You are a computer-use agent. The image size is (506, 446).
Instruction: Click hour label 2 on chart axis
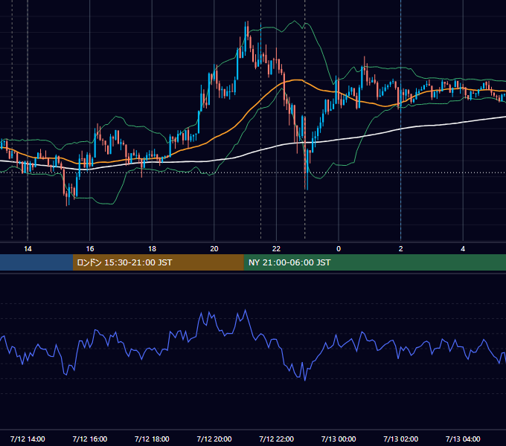click(401, 249)
